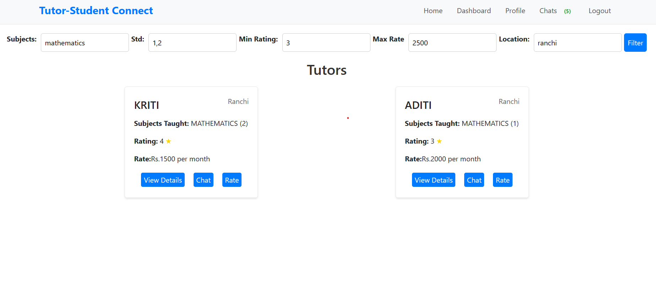
Task: Click into the Max Rate field
Action: click(452, 43)
